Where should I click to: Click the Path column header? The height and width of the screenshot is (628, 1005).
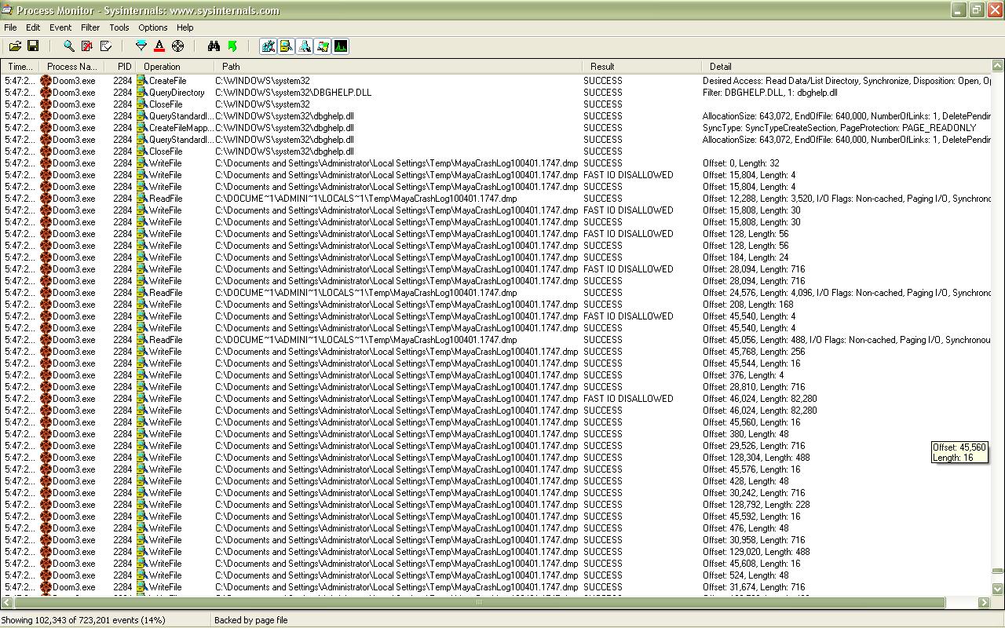coord(399,67)
